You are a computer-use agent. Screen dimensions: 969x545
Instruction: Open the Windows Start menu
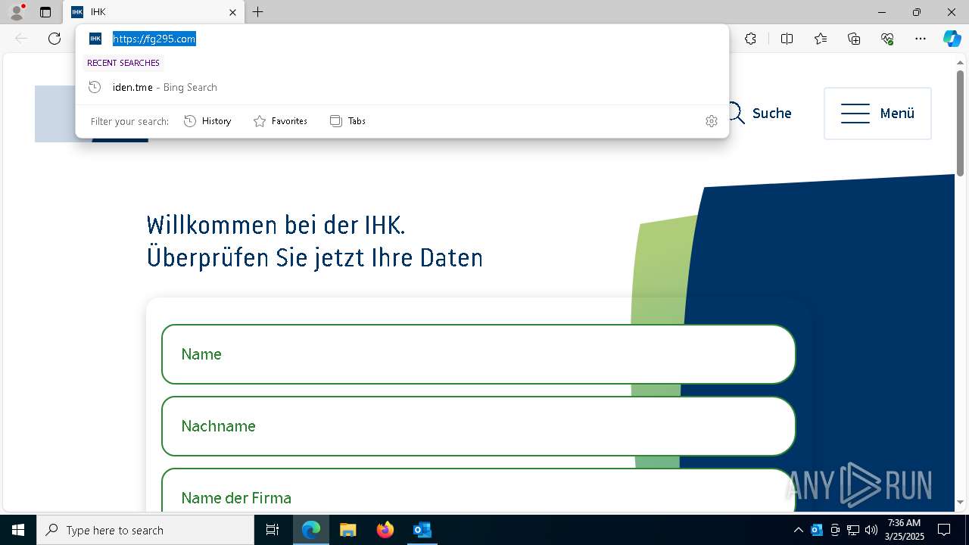18,530
